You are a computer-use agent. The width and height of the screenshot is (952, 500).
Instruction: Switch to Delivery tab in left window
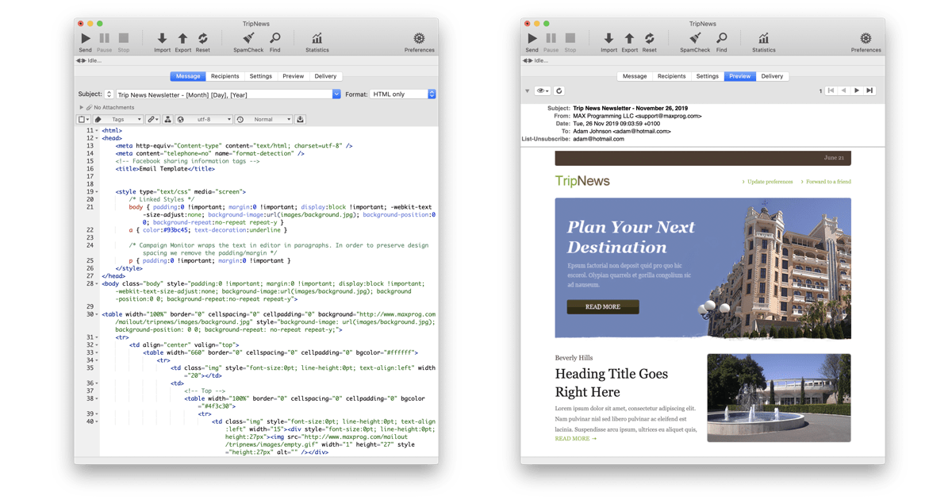coord(325,76)
